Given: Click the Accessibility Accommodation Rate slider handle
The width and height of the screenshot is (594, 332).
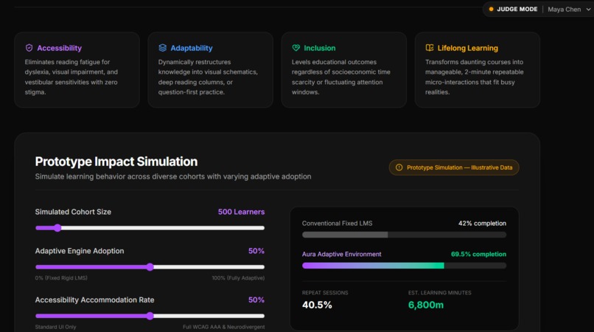Looking at the screenshot, I should point(150,316).
